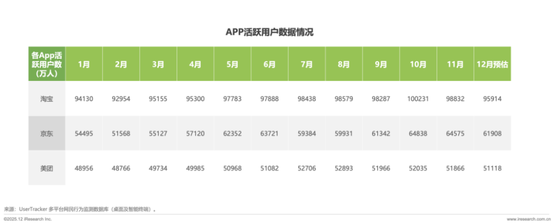Click the 美团 value 51866
Image resolution: width=555 pixels, height=224 pixels.
[x=455, y=169]
